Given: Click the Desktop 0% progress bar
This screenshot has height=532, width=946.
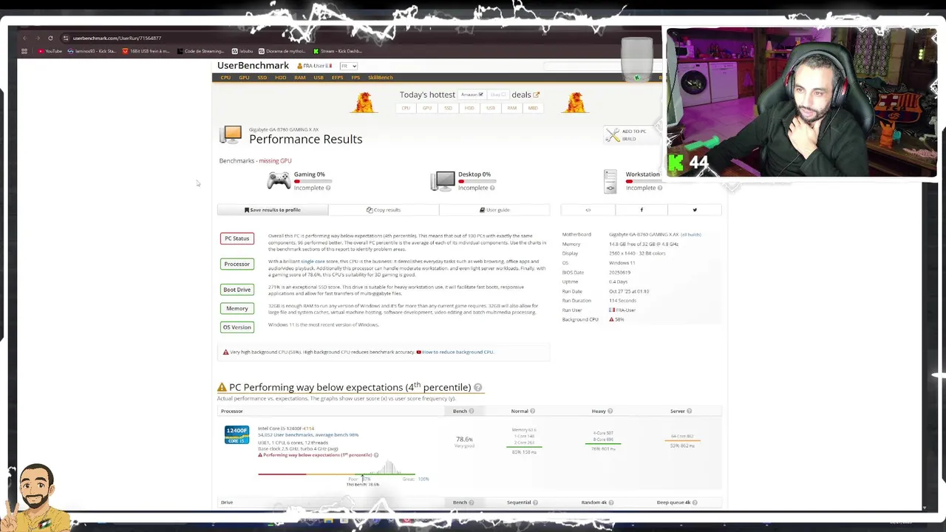Looking at the screenshot, I should coord(477,181).
